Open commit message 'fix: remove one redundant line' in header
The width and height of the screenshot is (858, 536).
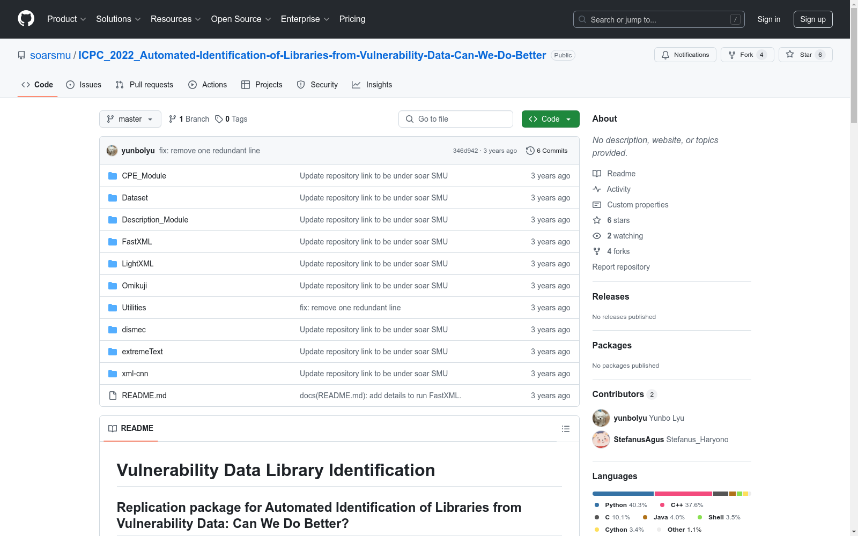209,151
